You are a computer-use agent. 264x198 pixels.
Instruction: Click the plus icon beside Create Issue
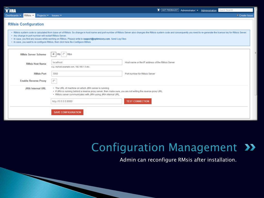coord(237,15)
